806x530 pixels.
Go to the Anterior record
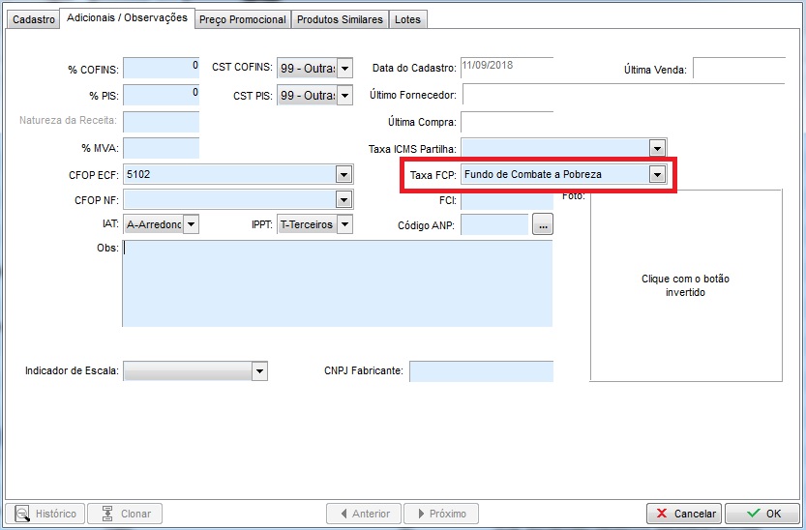click(x=363, y=514)
